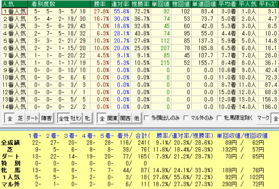This screenshot has height=189, width=279.
Task: Click the 単回収値/複回収値 summary header
Action: (242, 136)
